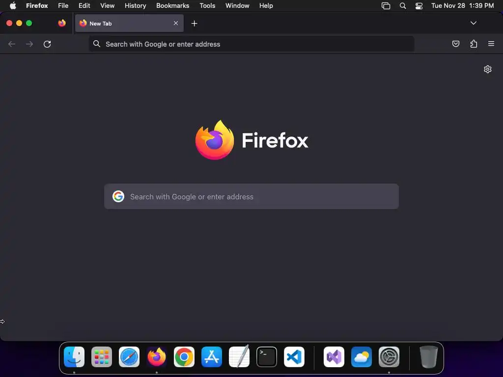Click the search magnifier in address bar
This screenshot has height=377, width=503.
[97, 44]
